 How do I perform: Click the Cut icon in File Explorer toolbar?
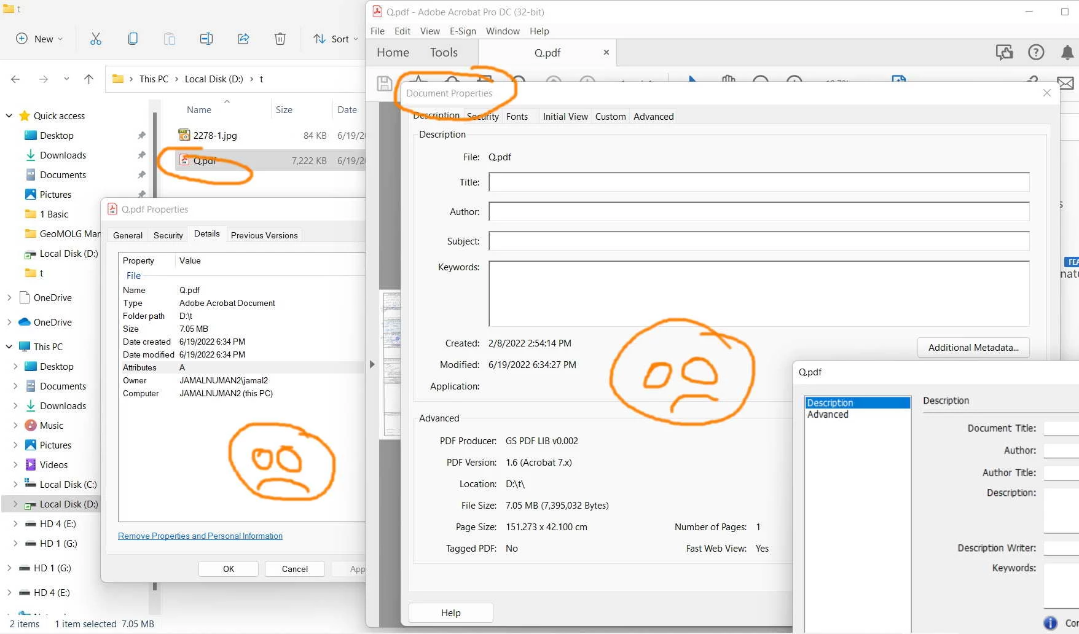(96, 39)
